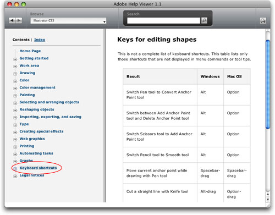
Task: Click the Mac OS column header
Action: pos(234,76)
